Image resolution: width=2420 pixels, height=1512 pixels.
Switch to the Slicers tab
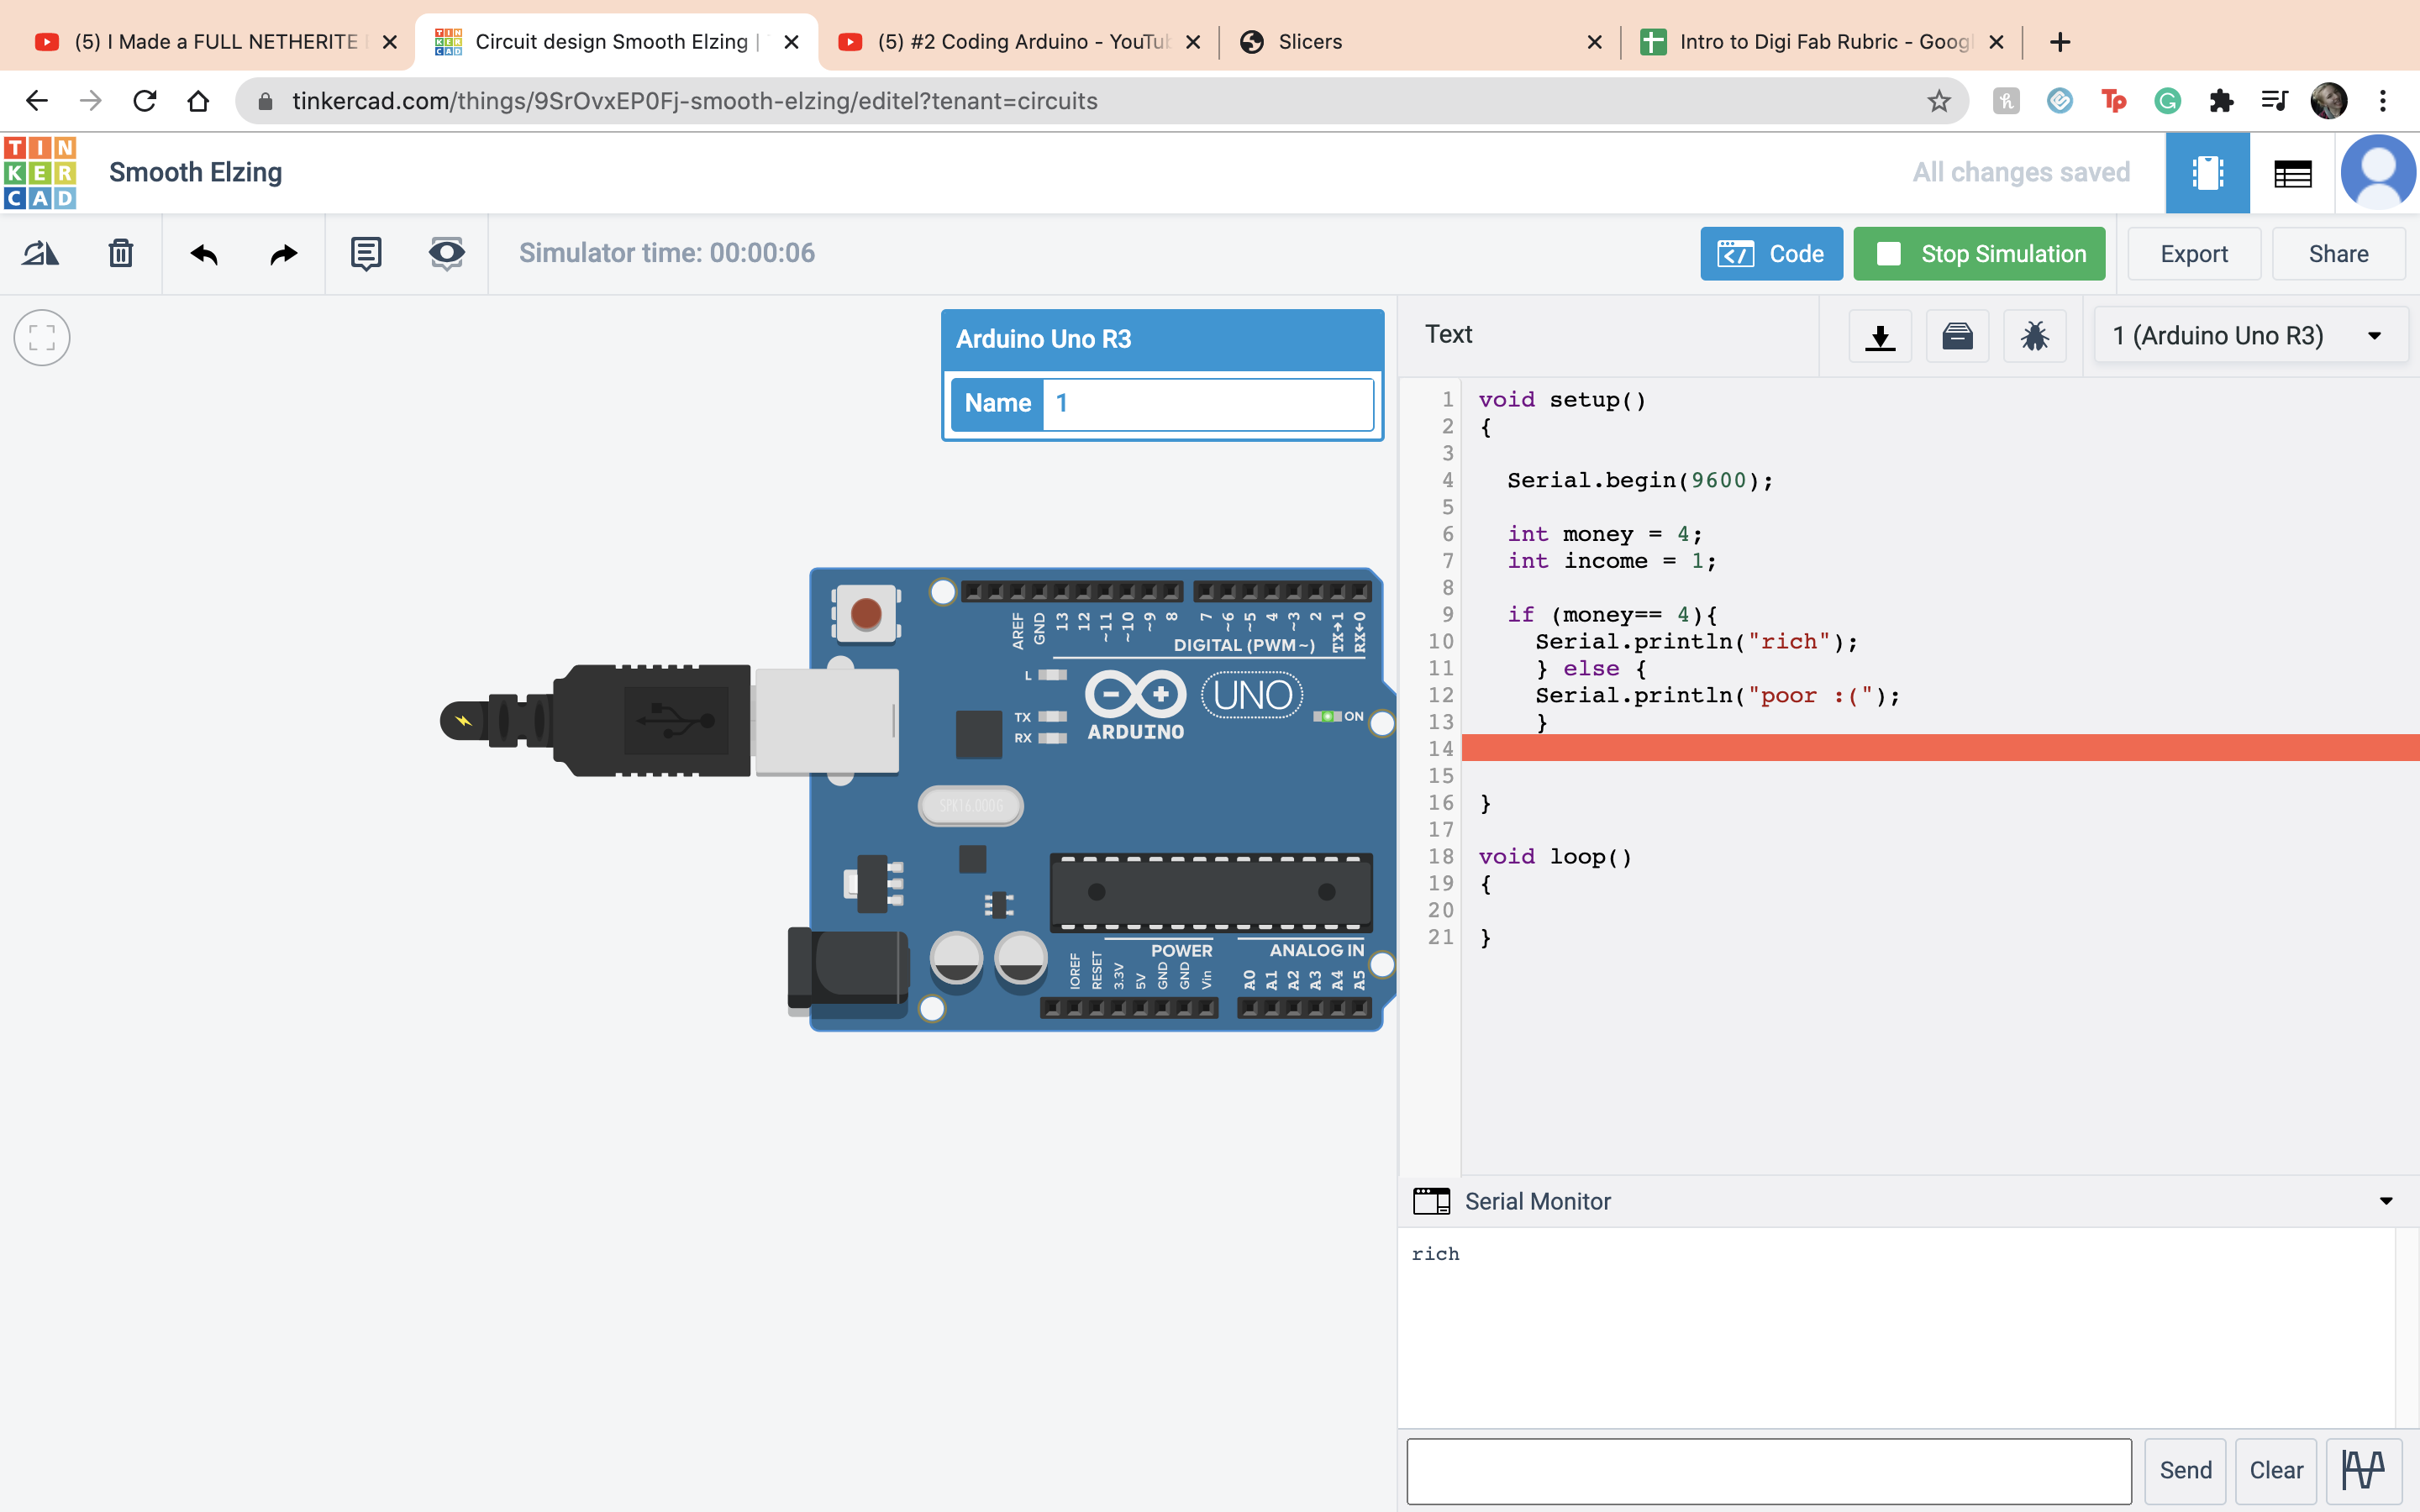tap(1420, 42)
